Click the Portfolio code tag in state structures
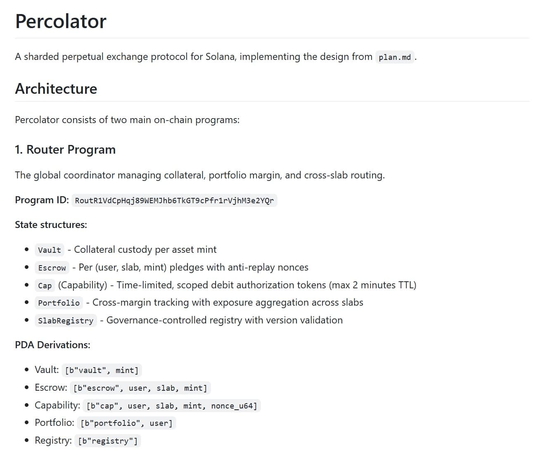Viewport: 538px width, 456px height. [59, 303]
